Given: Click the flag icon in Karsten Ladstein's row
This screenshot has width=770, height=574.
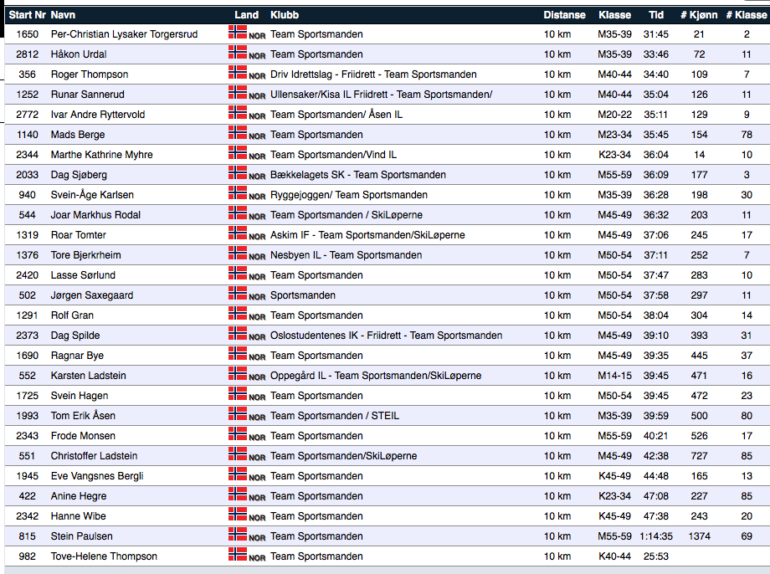Looking at the screenshot, I should (x=238, y=374).
